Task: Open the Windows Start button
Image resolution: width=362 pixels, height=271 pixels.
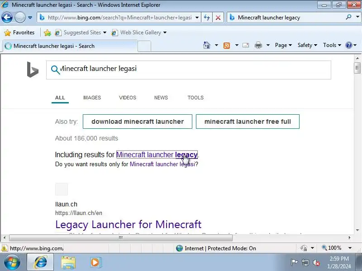Action: click(x=12, y=262)
